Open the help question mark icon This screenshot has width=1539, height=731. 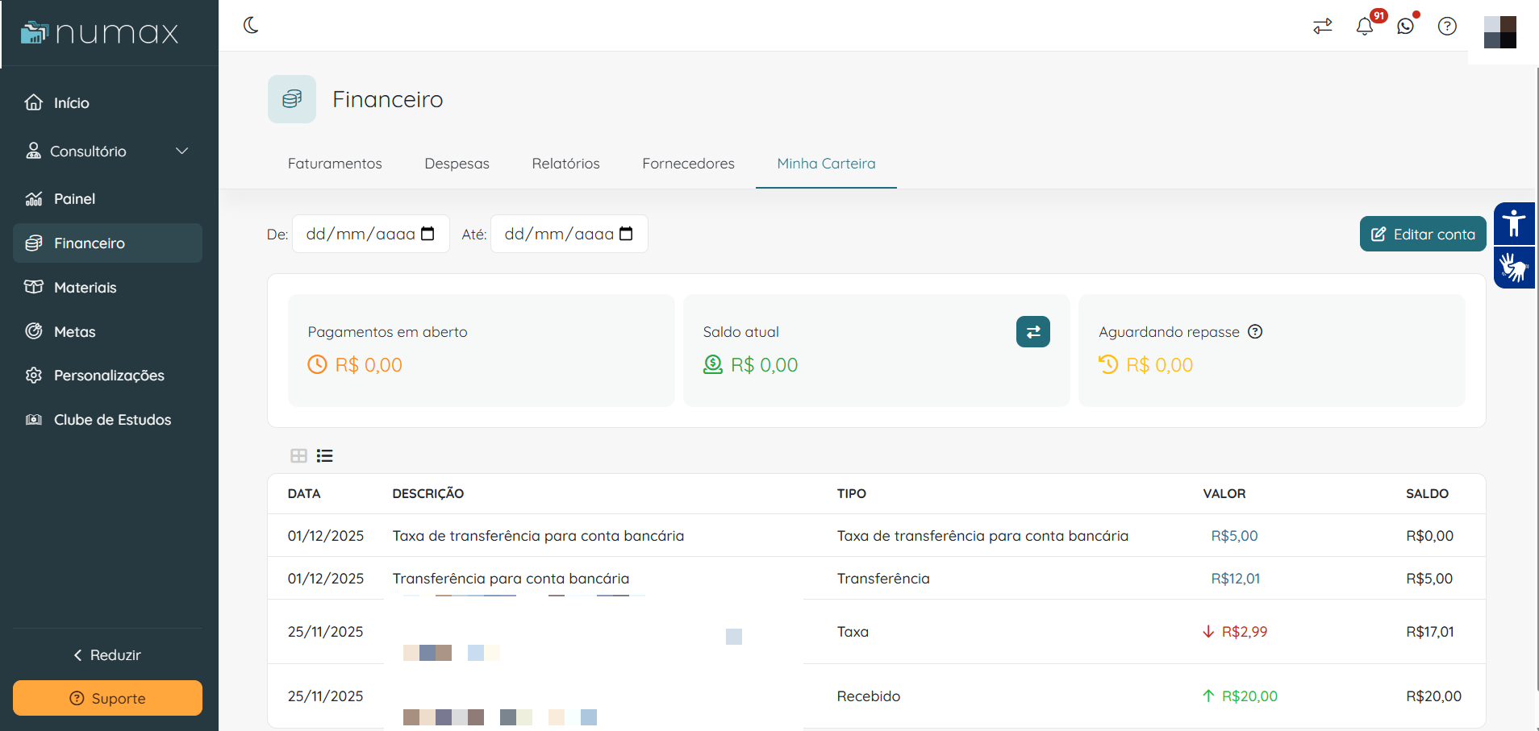tap(1448, 27)
